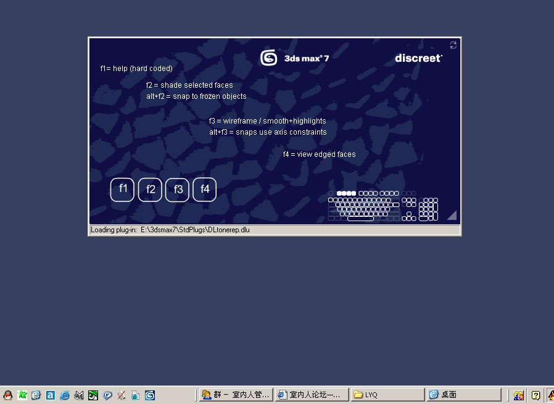554x404 pixels.
Task: Click 'alt+f2 = snap to frozen objects' text
Action: coord(196,96)
